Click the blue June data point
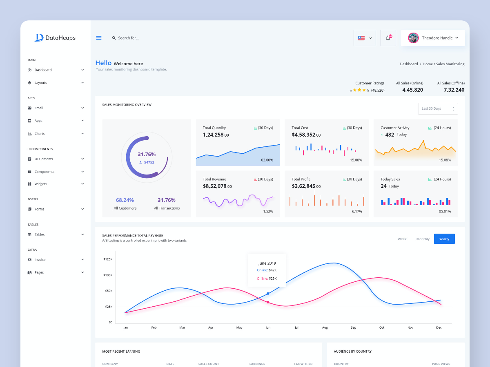The height and width of the screenshot is (367, 490). (x=268, y=293)
